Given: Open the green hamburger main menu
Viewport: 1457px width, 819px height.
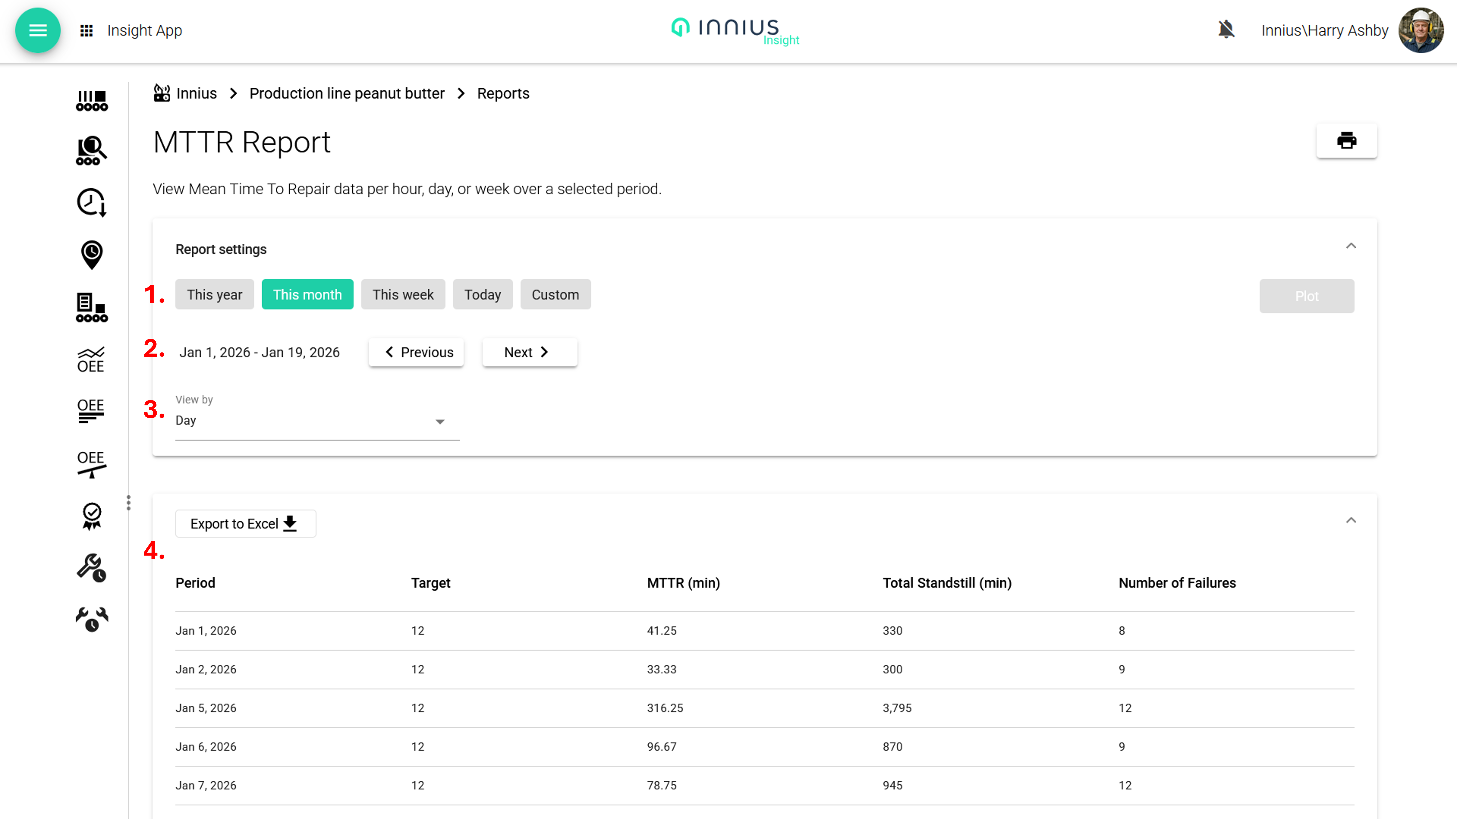Looking at the screenshot, I should (37, 30).
